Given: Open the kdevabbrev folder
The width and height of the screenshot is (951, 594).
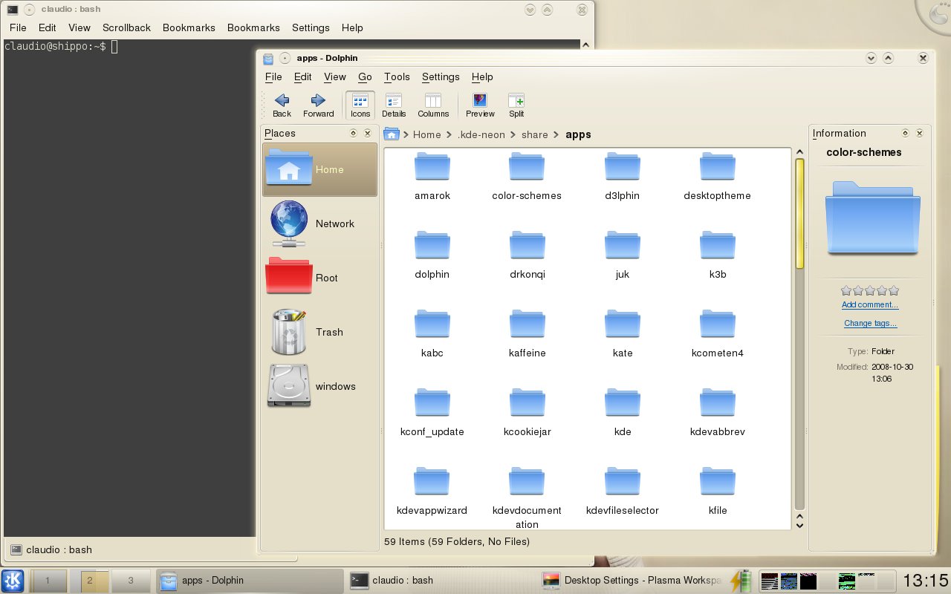Looking at the screenshot, I should [718, 412].
